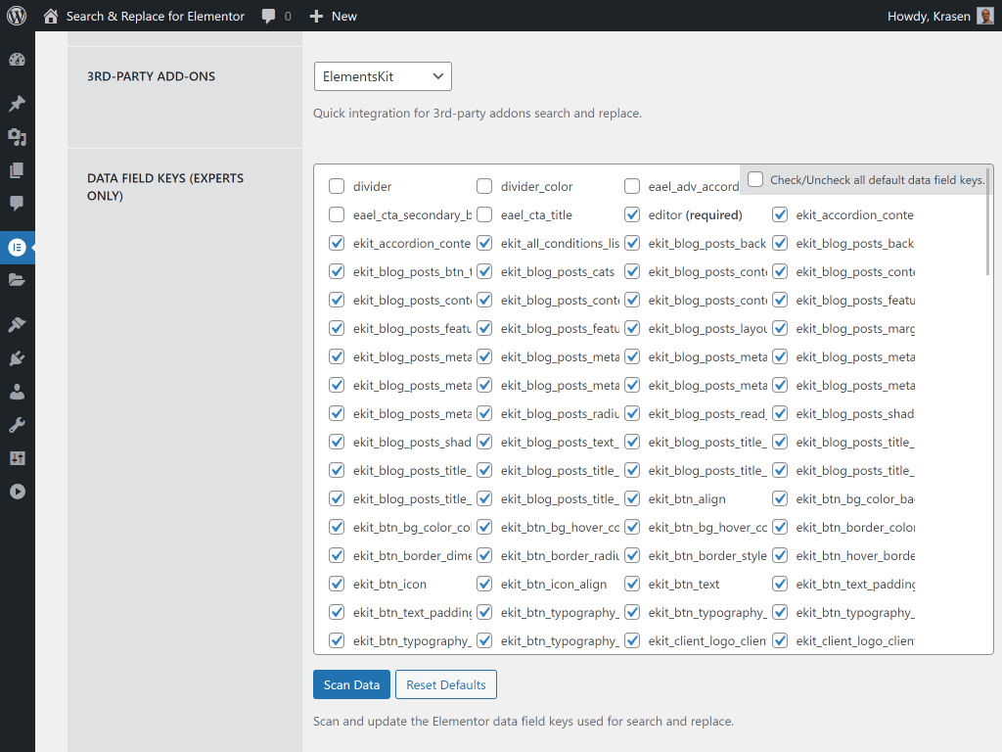Check the divider data field key

coord(337,186)
